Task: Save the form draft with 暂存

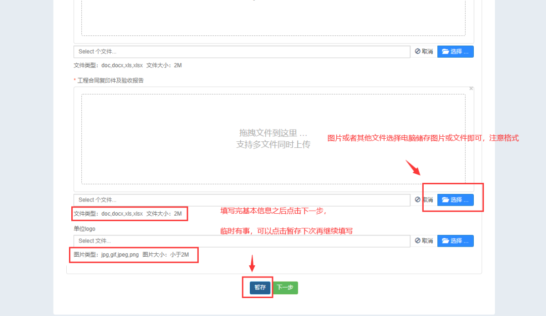Action: (x=260, y=288)
